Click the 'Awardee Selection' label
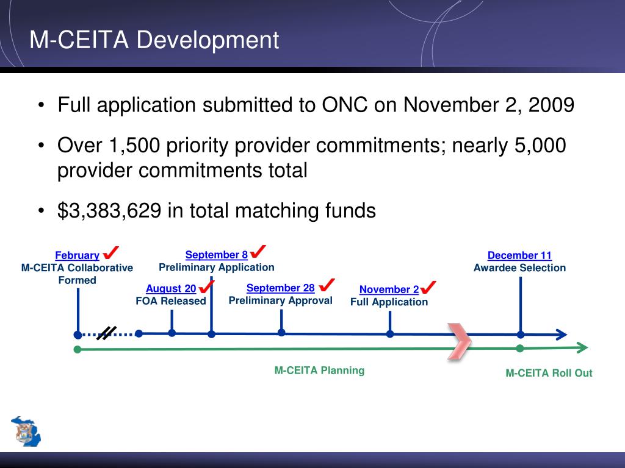 pos(520,268)
